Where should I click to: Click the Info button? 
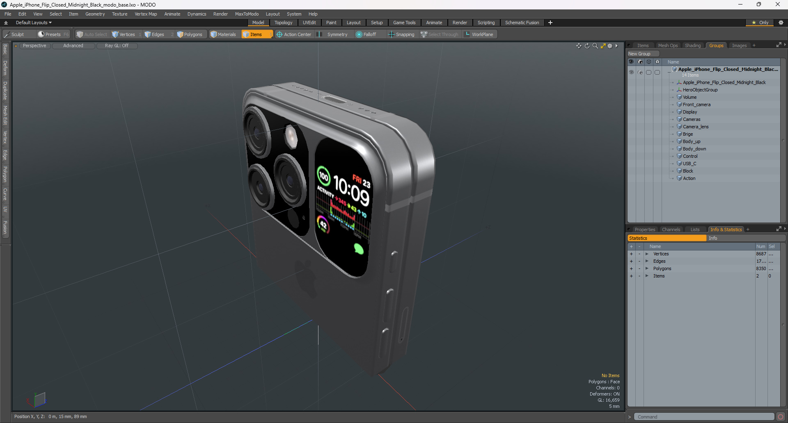click(x=746, y=238)
